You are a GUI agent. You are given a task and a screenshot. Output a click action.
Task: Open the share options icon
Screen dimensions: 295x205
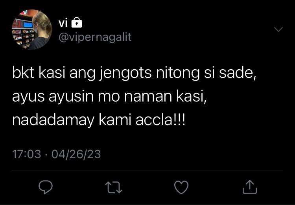pos(250,187)
